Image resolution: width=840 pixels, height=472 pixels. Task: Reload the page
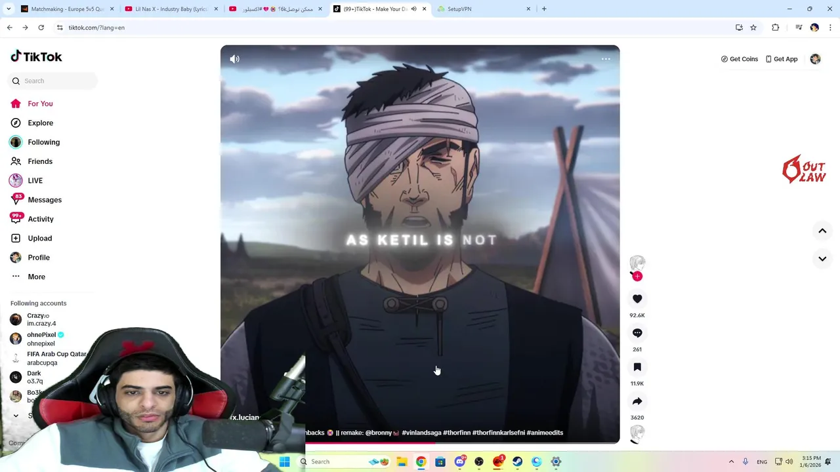pyautogui.click(x=41, y=28)
